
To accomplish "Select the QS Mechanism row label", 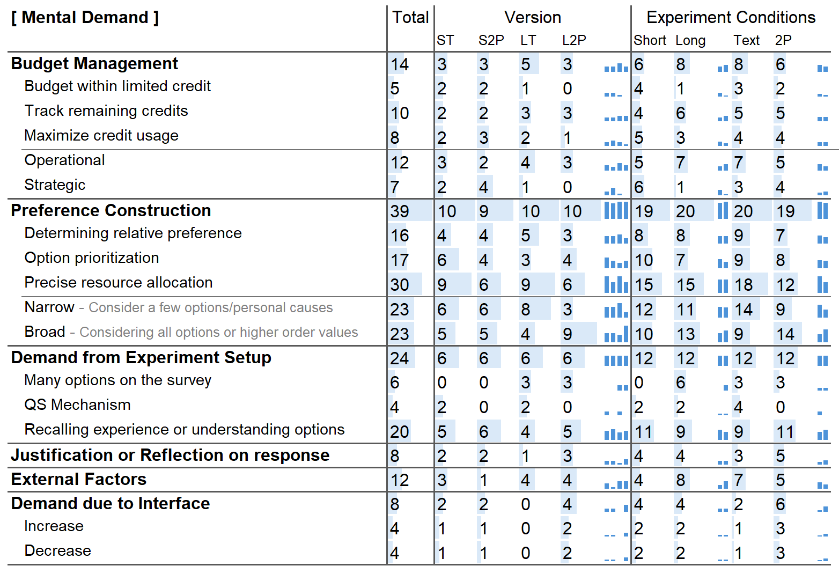I will pos(78,405).
